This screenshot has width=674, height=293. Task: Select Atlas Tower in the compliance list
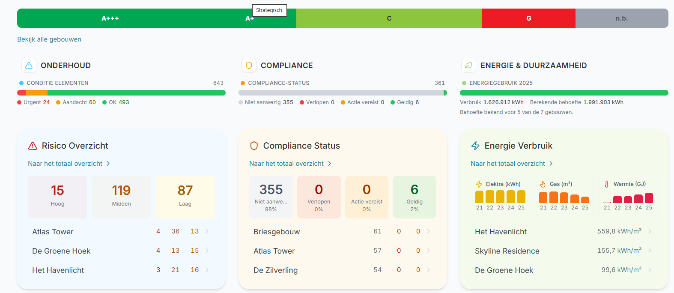274,251
